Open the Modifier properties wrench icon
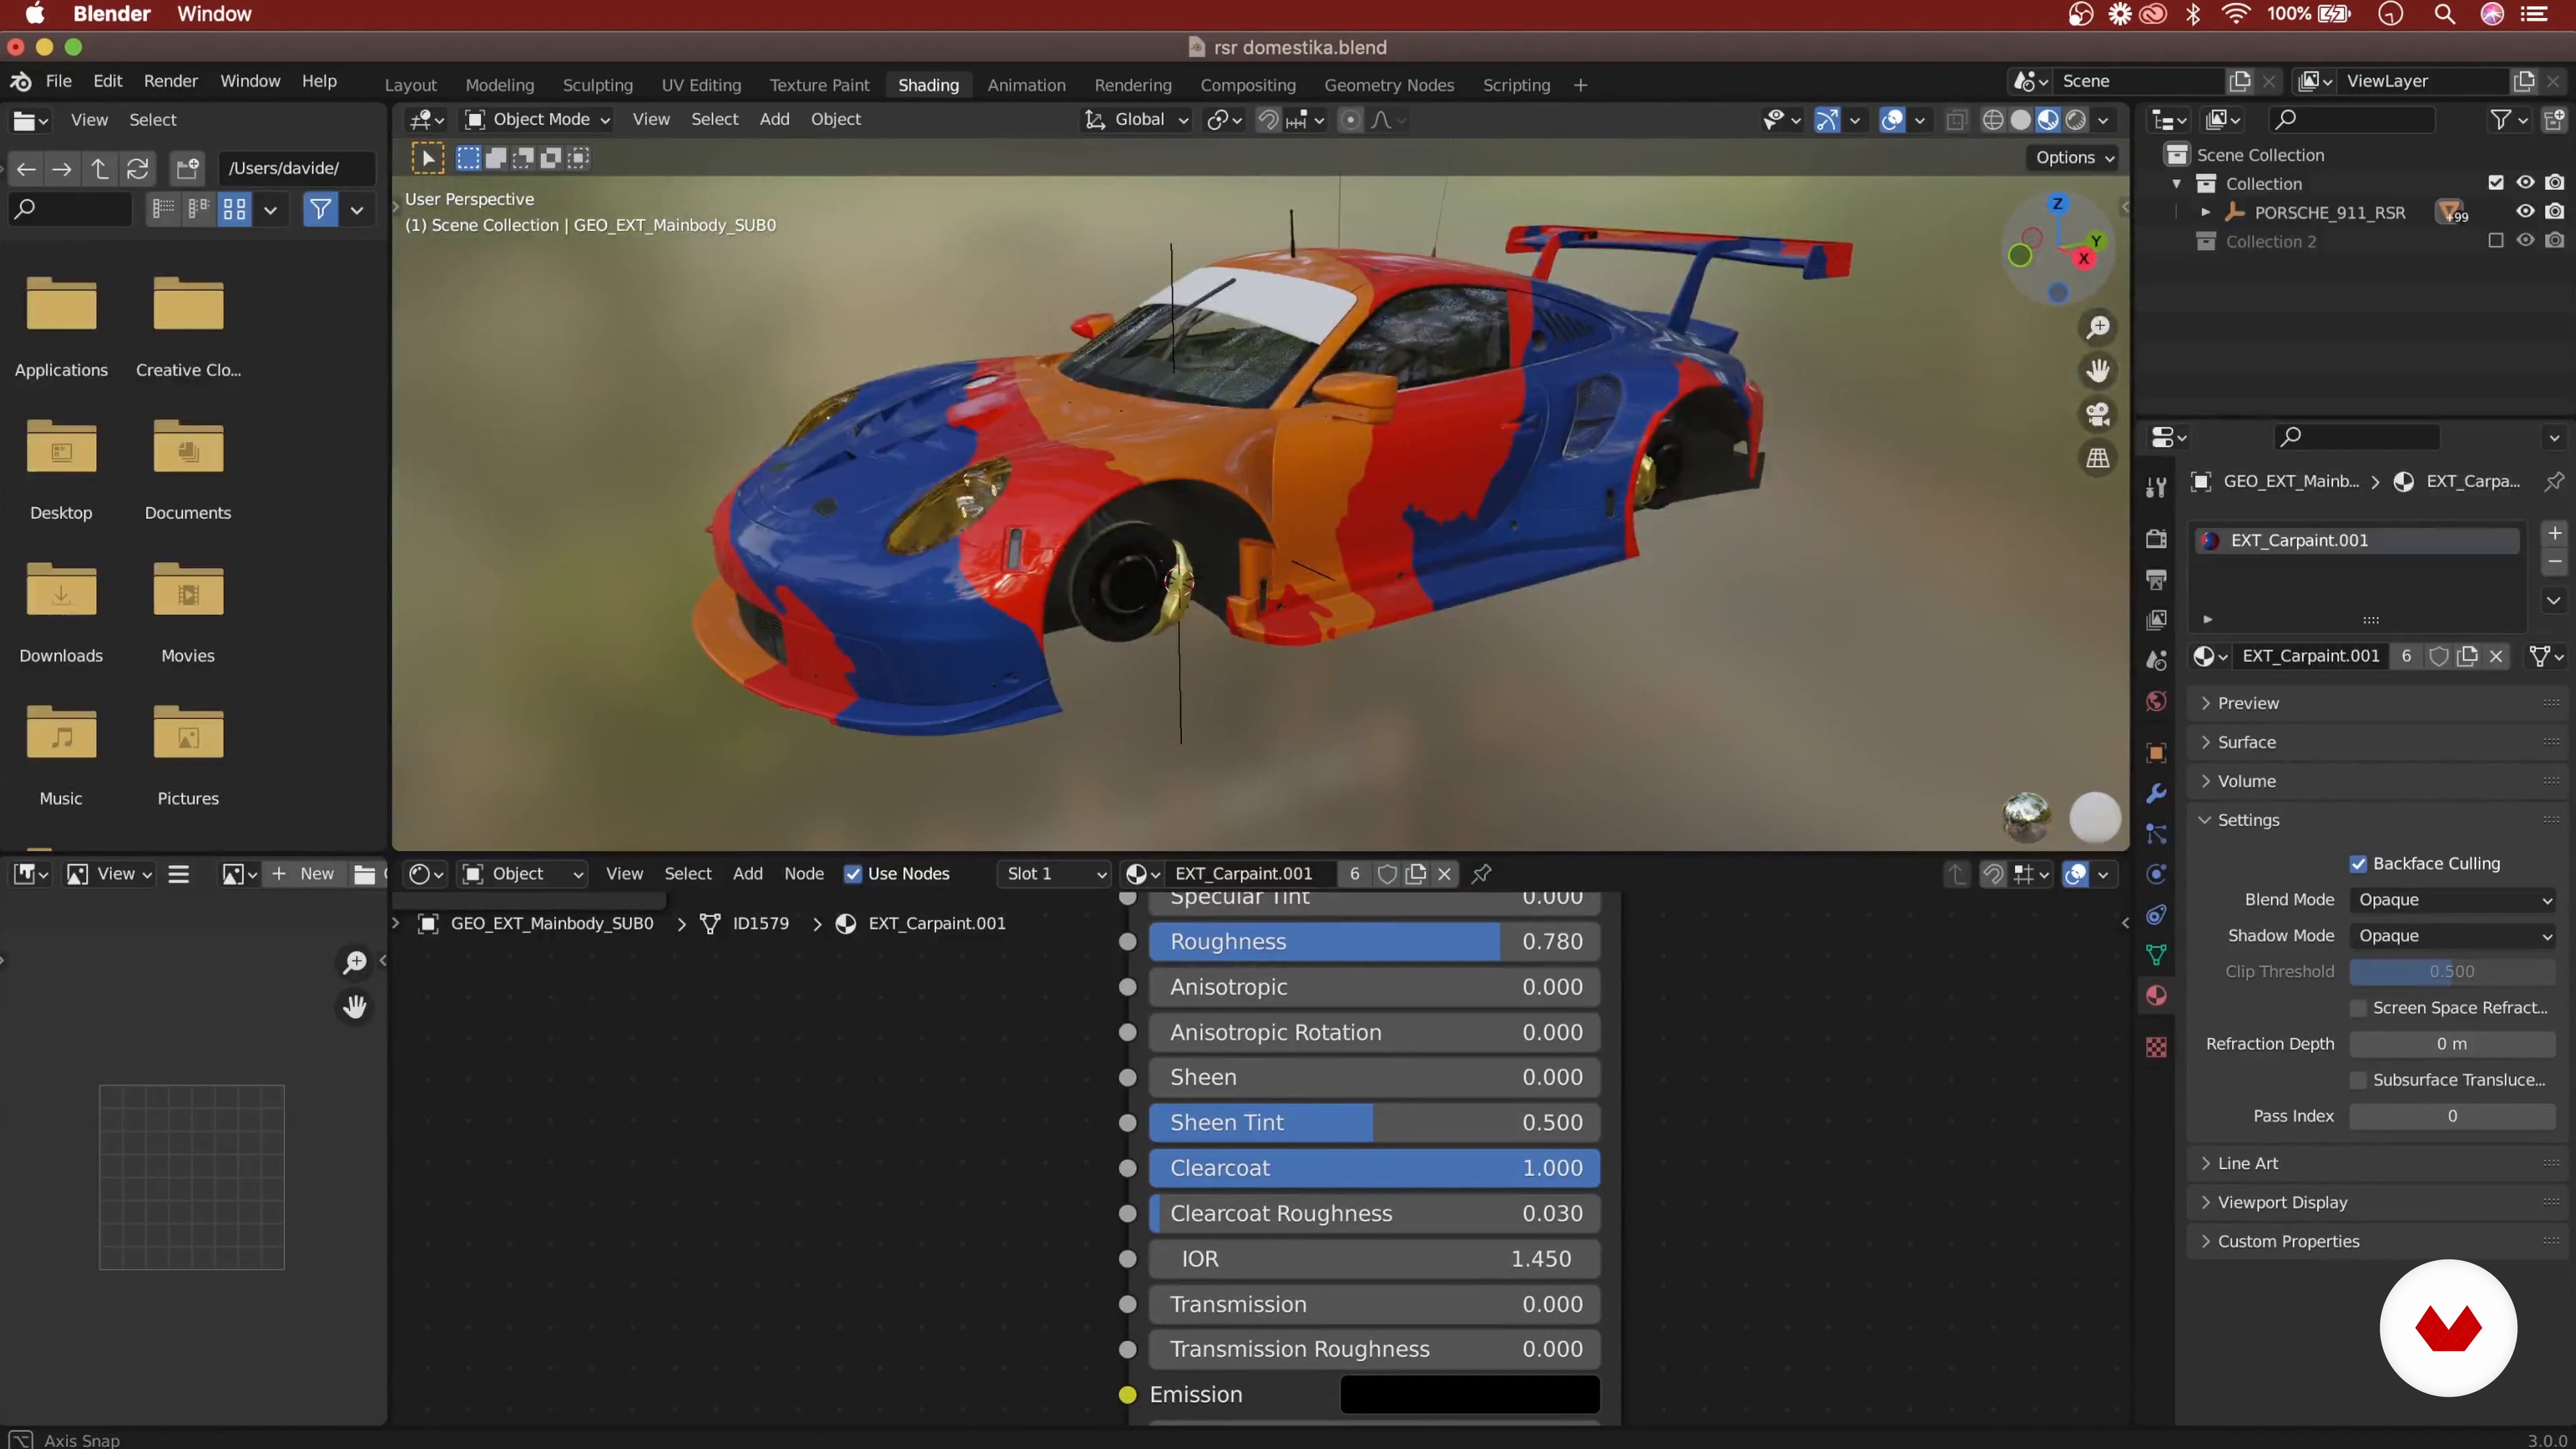Viewport: 2576px width, 1449px height. (x=2156, y=794)
